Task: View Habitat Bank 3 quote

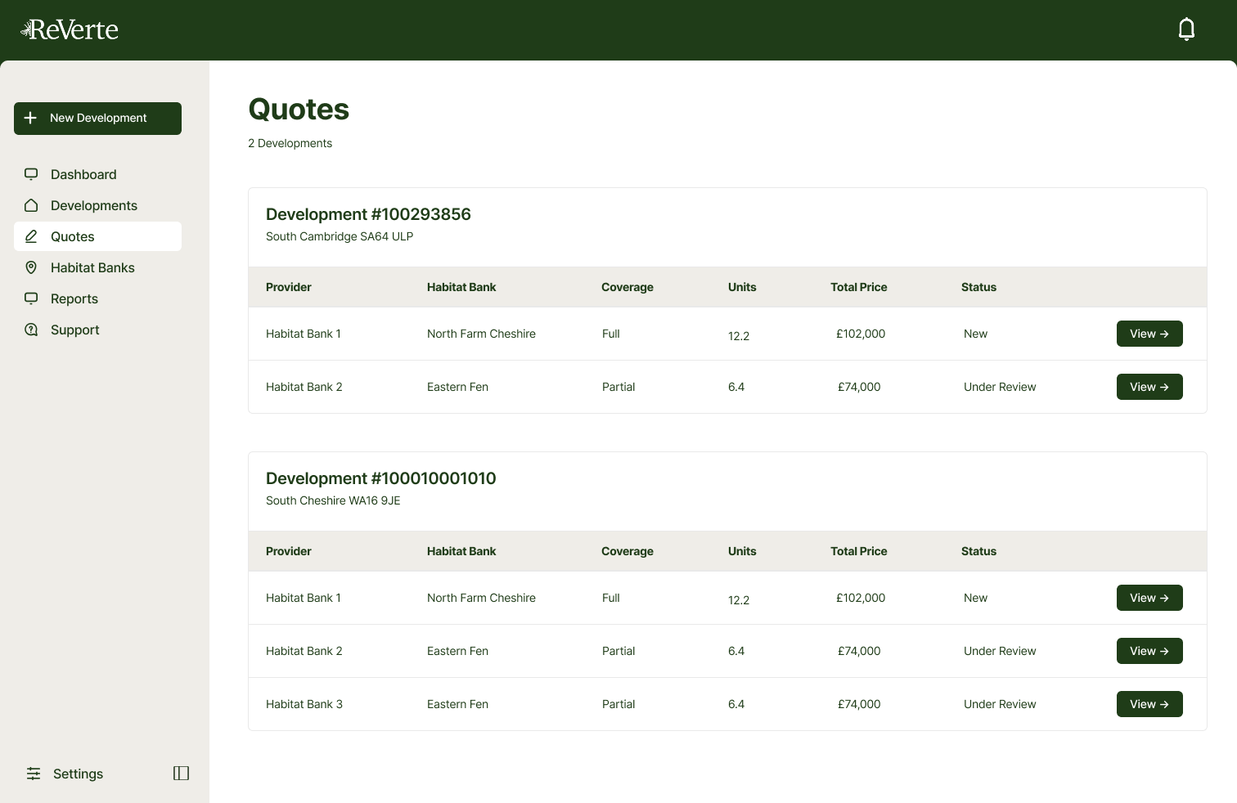Action: click(1149, 704)
